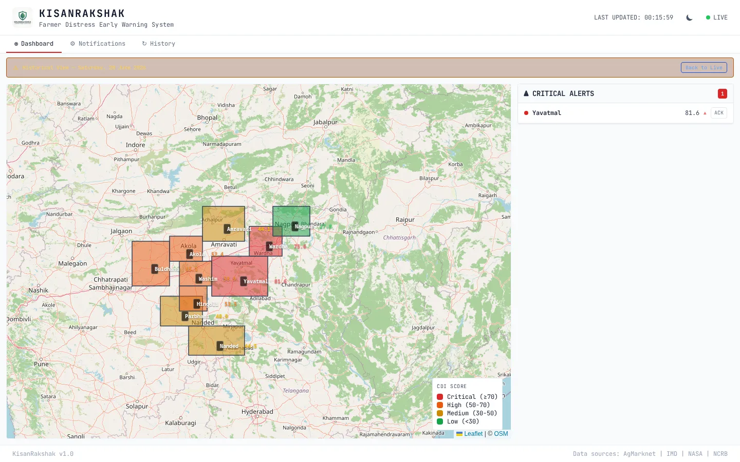The image size is (740, 462).
Task: Open the Dashboard tab
Action: (34, 44)
